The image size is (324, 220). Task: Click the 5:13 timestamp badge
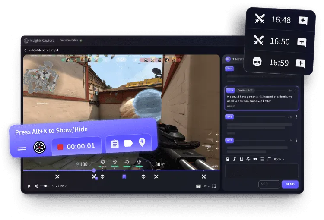[230, 91]
